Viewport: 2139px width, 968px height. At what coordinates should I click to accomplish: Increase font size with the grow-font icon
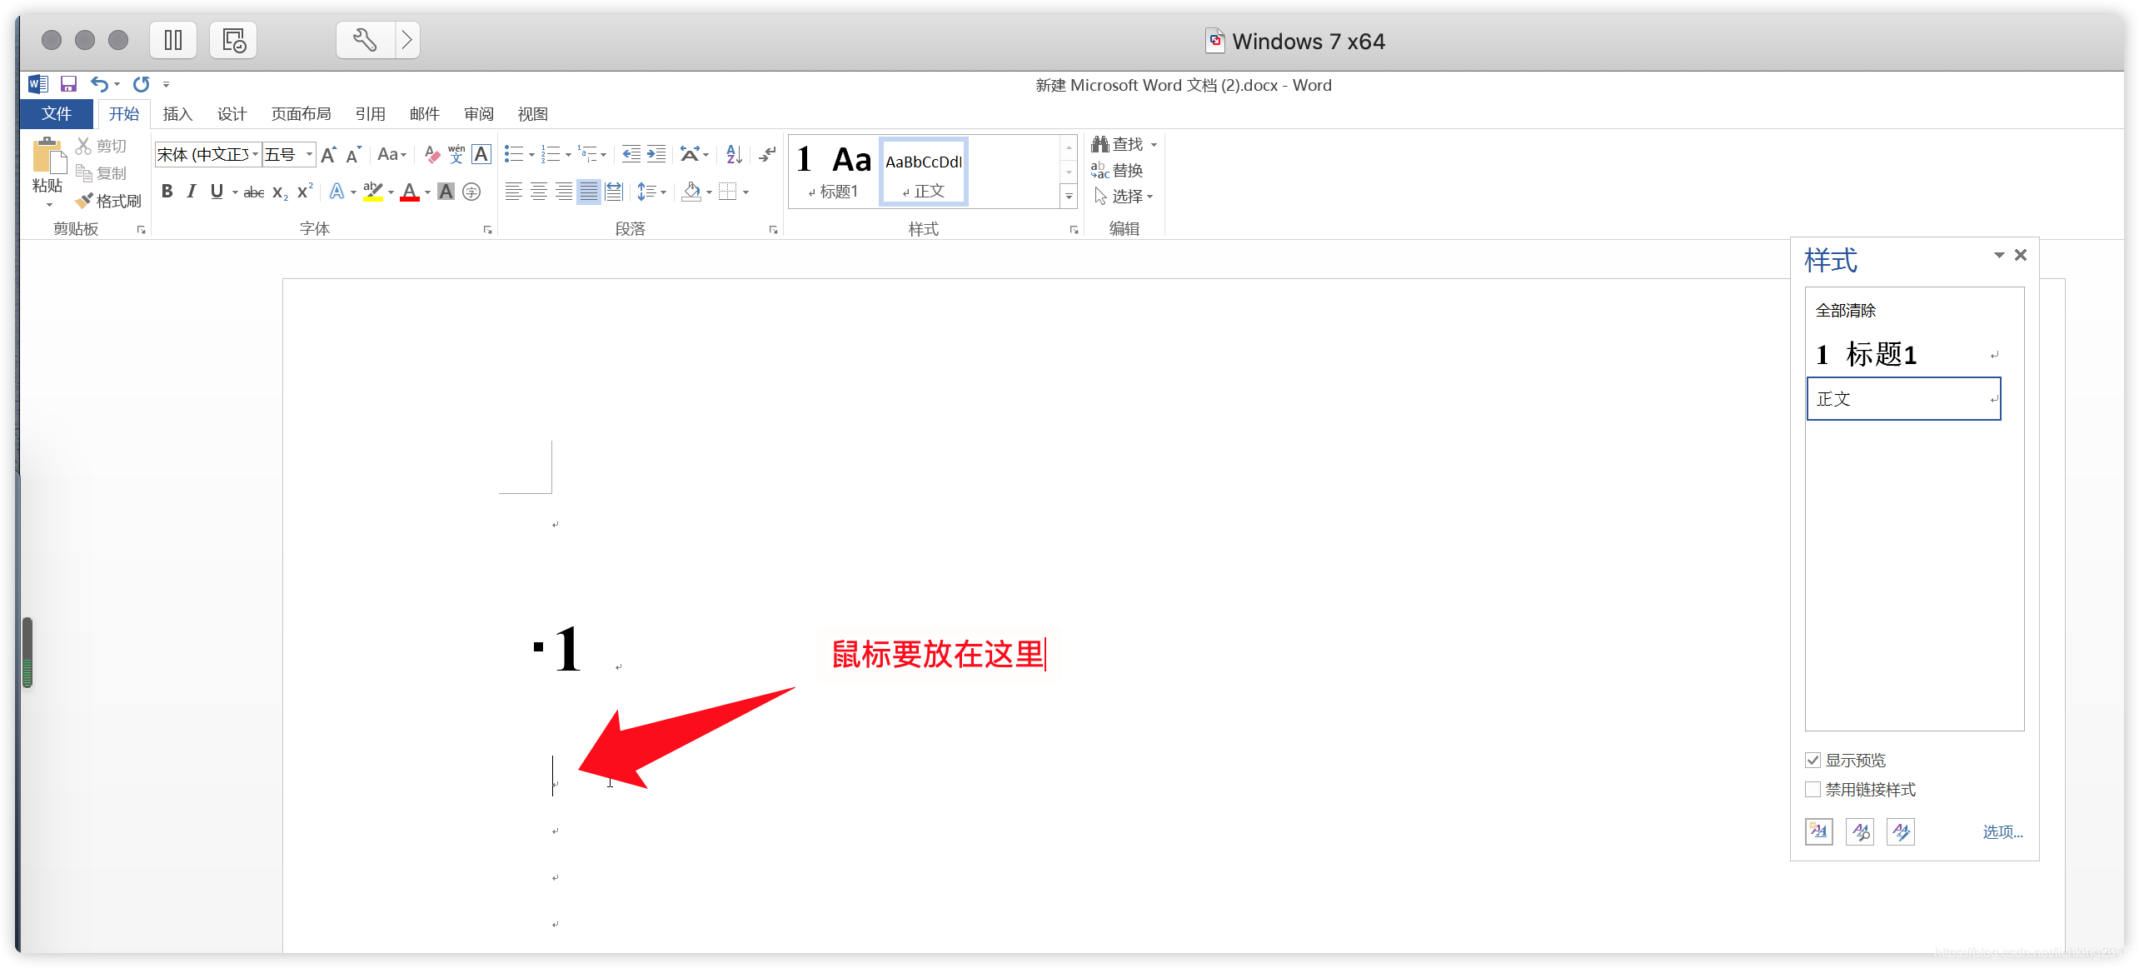click(x=329, y=155)
